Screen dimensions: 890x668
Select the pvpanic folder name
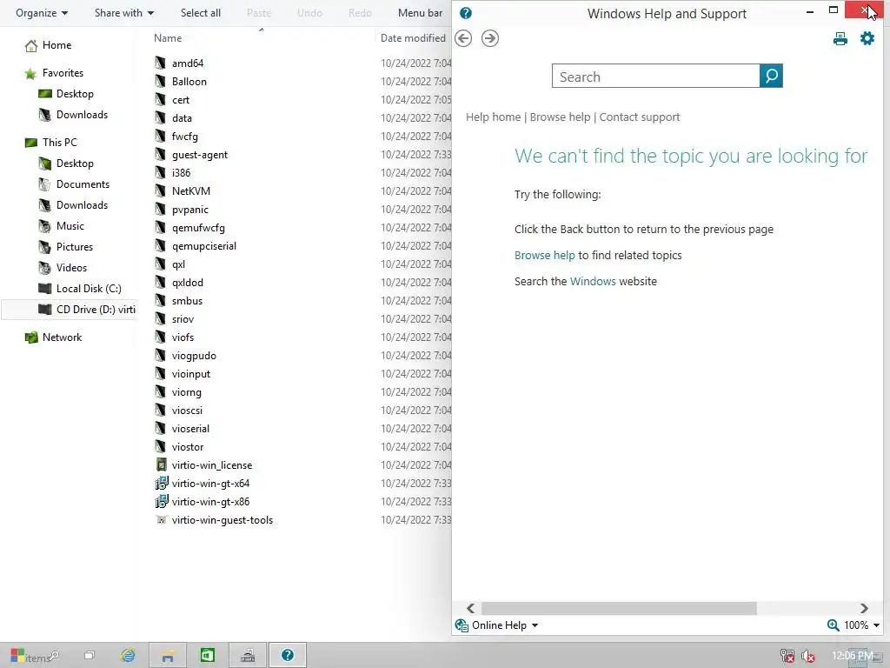click(x=189, y=210)
